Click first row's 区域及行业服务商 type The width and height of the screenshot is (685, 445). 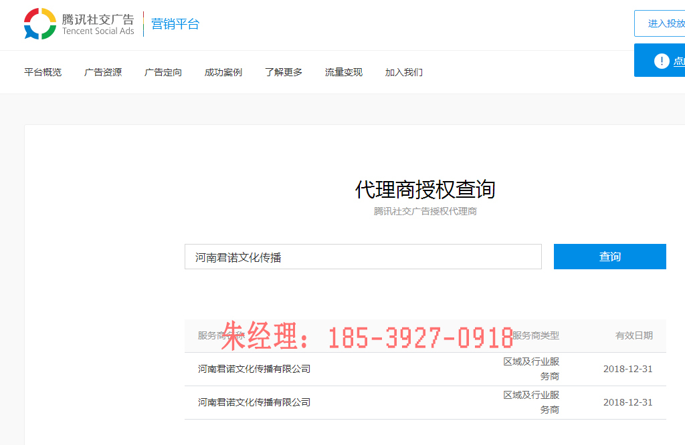pos(531,369)
